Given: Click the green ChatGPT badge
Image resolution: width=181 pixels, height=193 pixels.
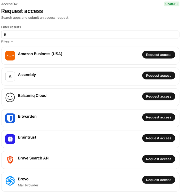Looking at the screenshot, I should (172, 4).
